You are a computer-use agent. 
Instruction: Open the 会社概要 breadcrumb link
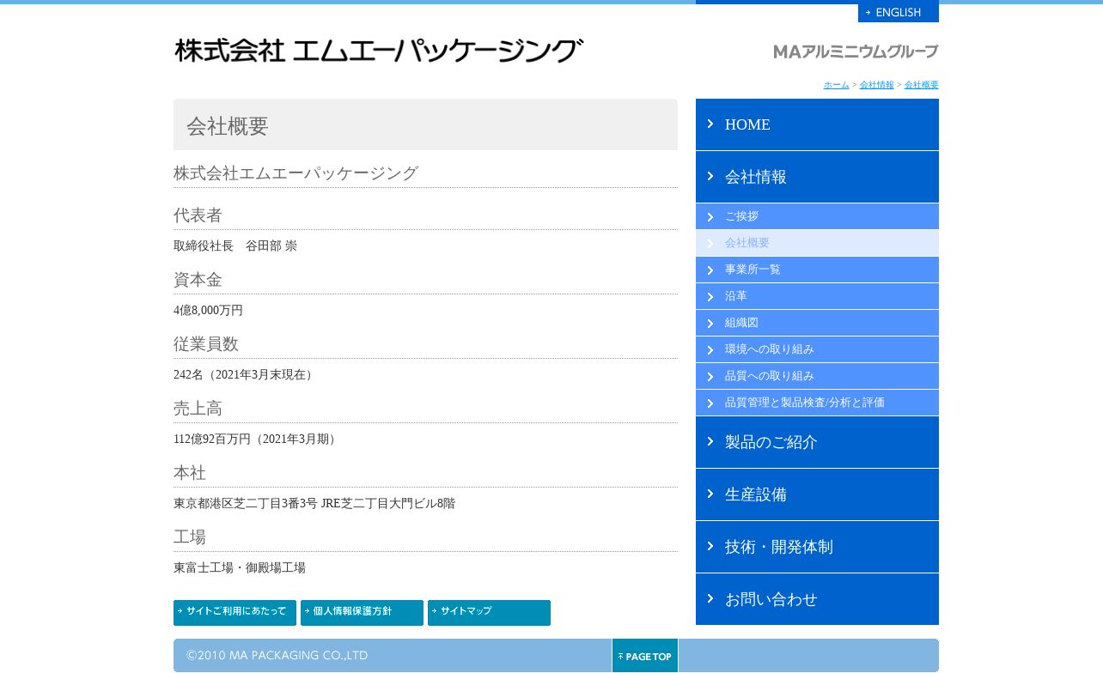point(921,85)
